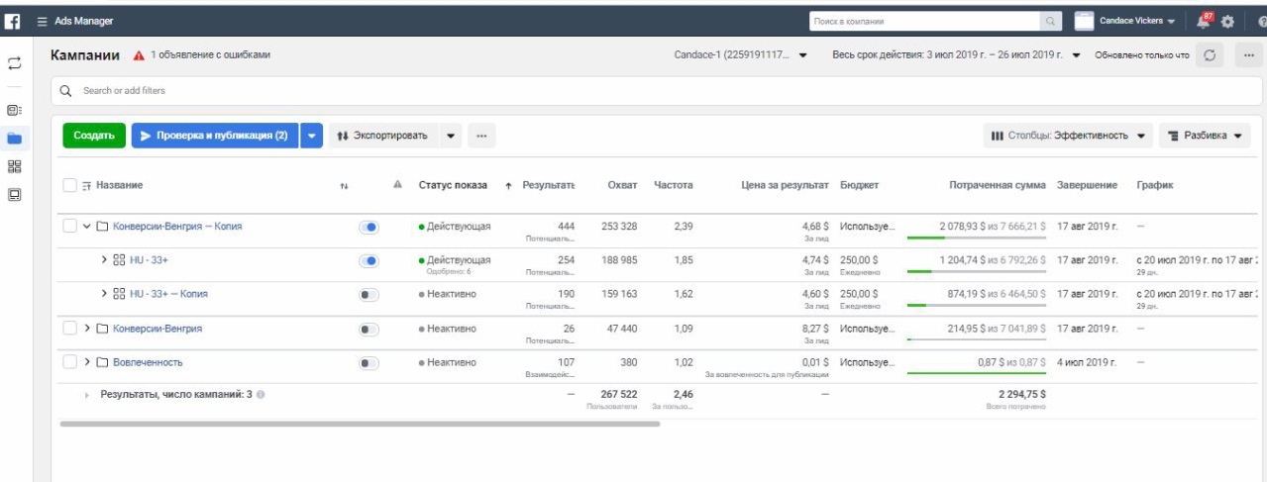Open the Вовлеченность campaign link
Viewport: 1267px width, 482px height.
click(x=148, y=362)
